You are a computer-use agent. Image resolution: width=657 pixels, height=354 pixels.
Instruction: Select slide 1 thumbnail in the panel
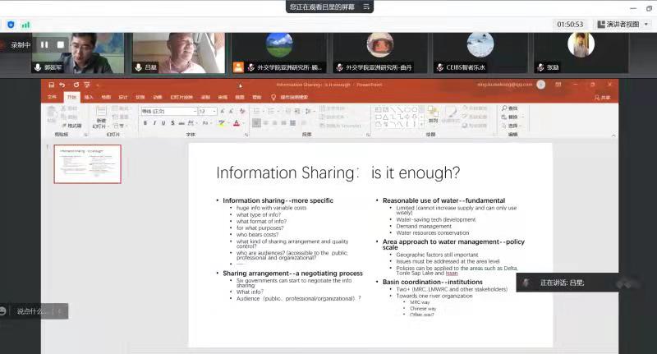coord(87,163)
